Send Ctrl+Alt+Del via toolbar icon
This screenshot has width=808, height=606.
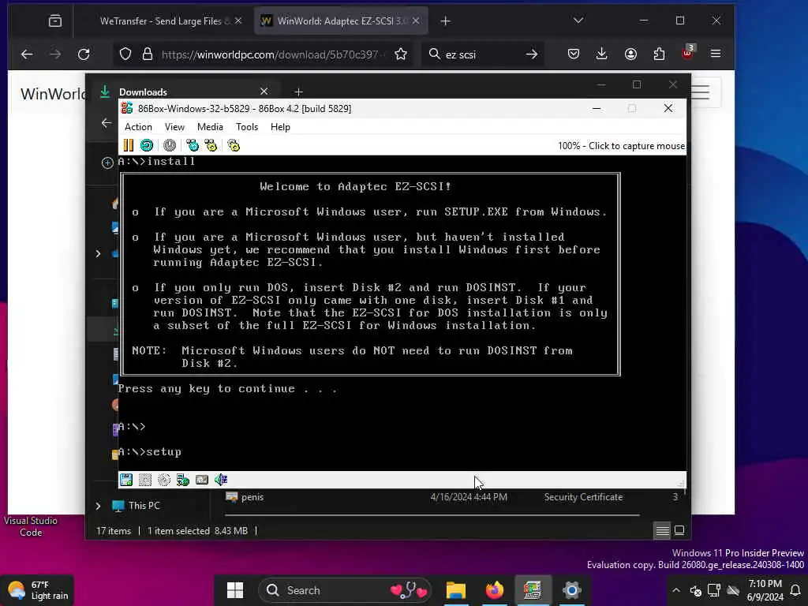pos(193,145)
